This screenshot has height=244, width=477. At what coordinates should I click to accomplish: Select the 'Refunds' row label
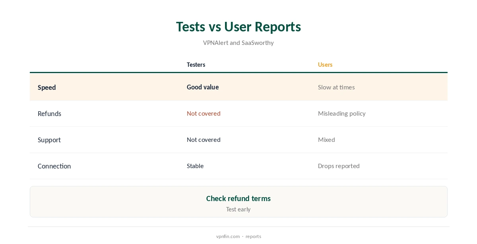(49, 114)
